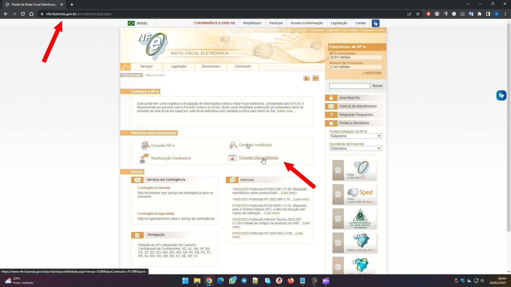The height and width of the screenshot is (287, 511).
Task: Go back with the browser back arrow
Action: click(6, 14)
